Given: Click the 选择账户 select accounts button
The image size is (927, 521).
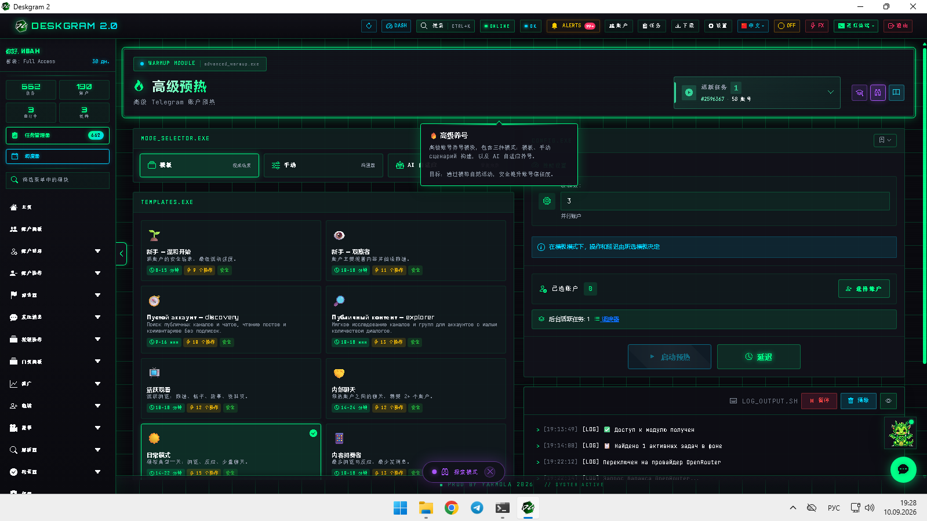Looking at the screenshot, I should pyautogui.click(x=864, y=289).
